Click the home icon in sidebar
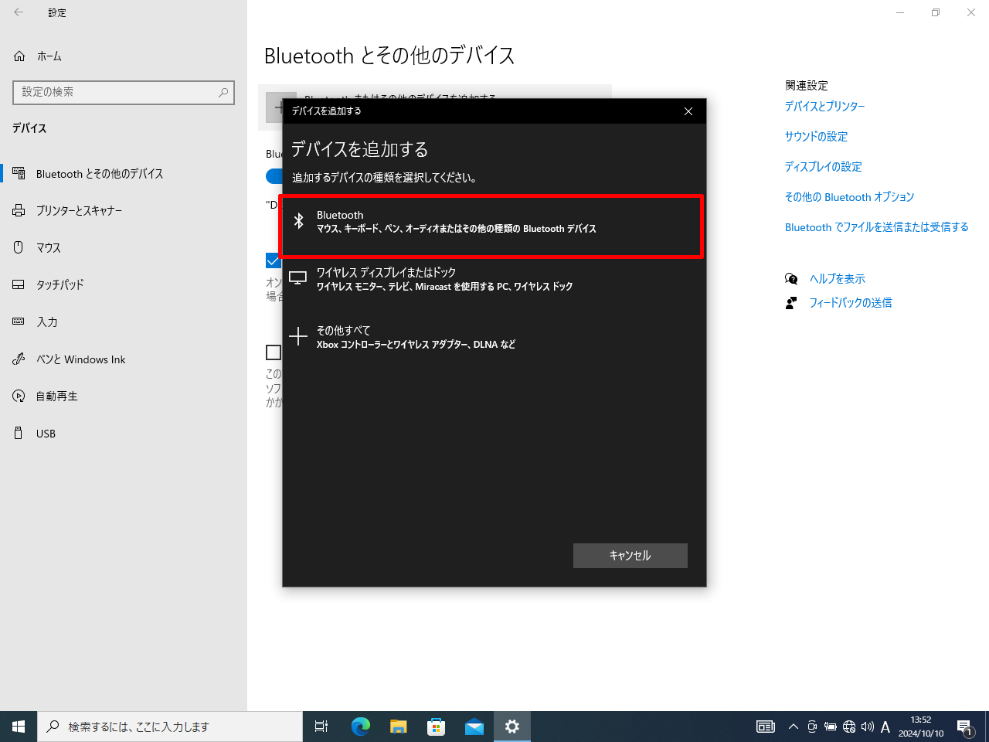The image size is (989, 742). coord(19,56)
